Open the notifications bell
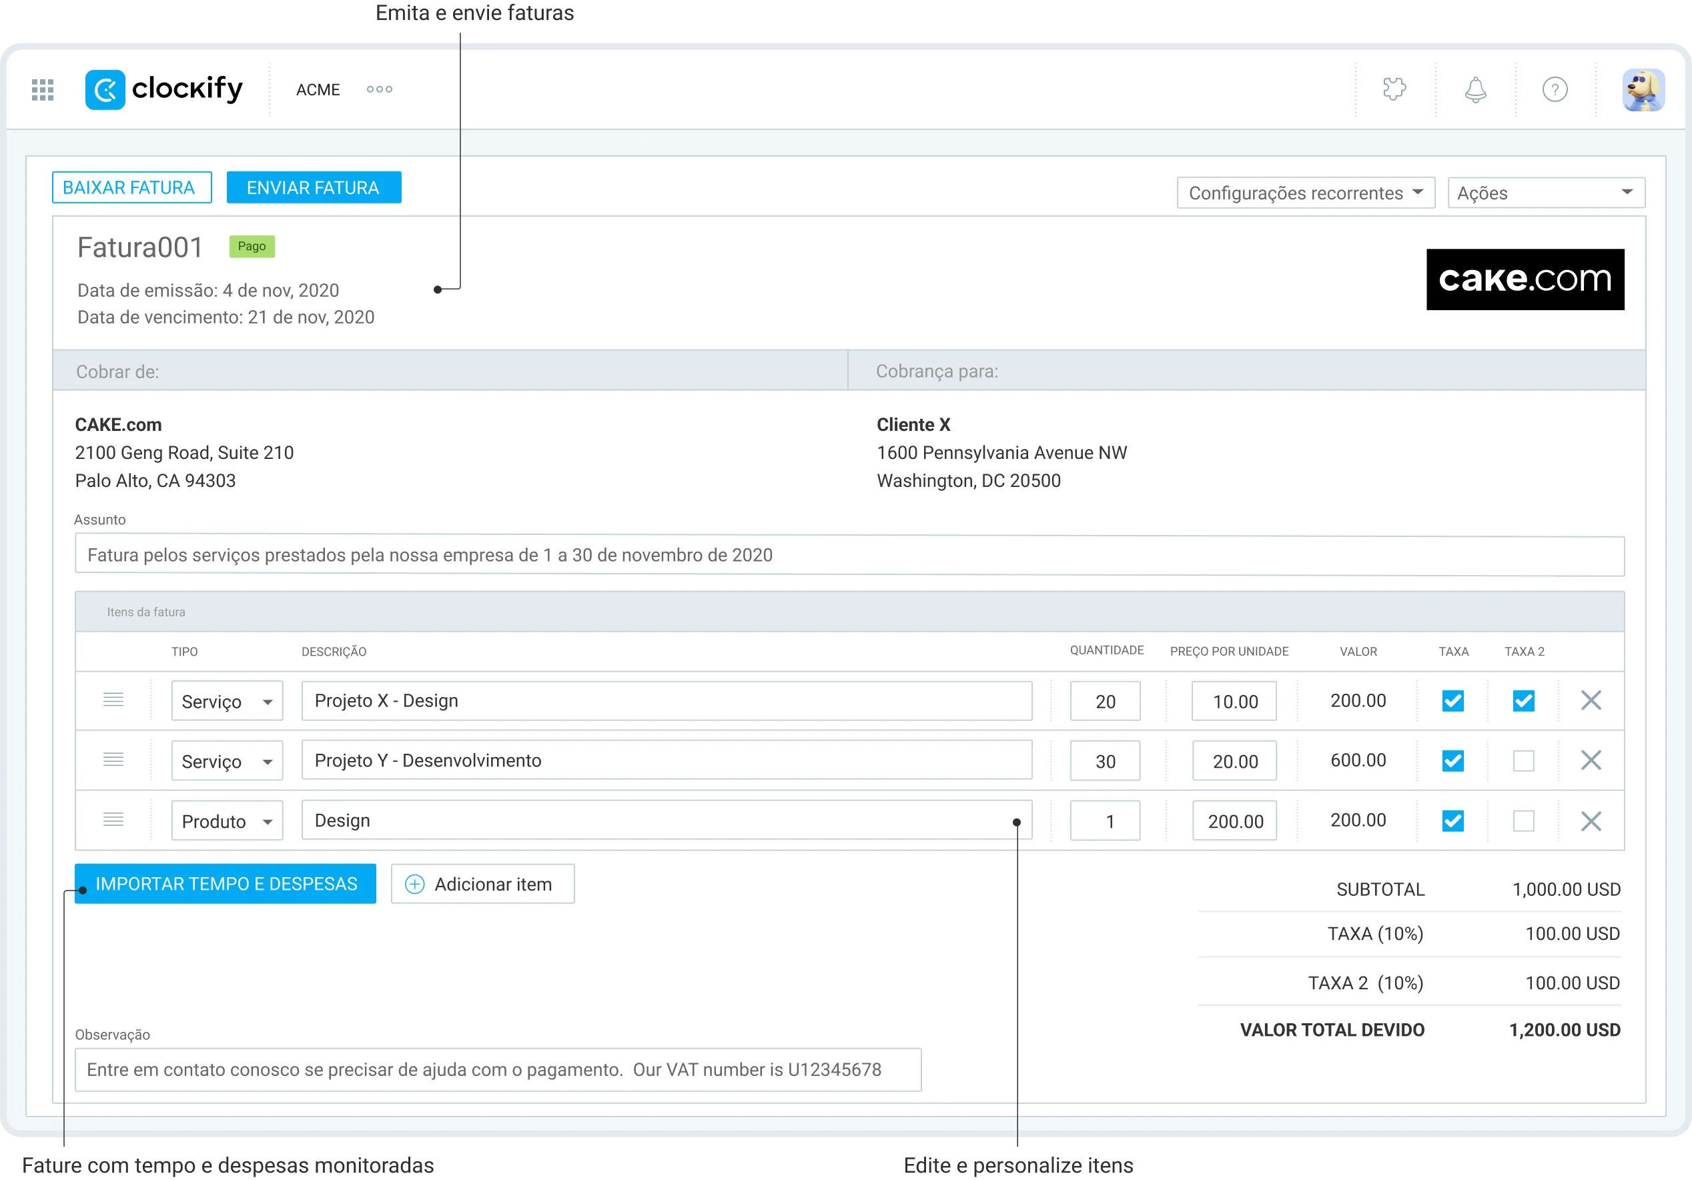Viewport: 1692px width, 1180px height. point(1474,90)
